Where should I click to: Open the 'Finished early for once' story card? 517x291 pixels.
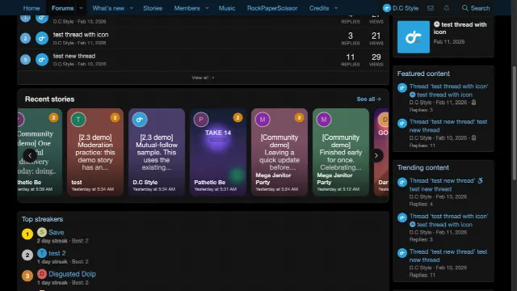(341, 152)
